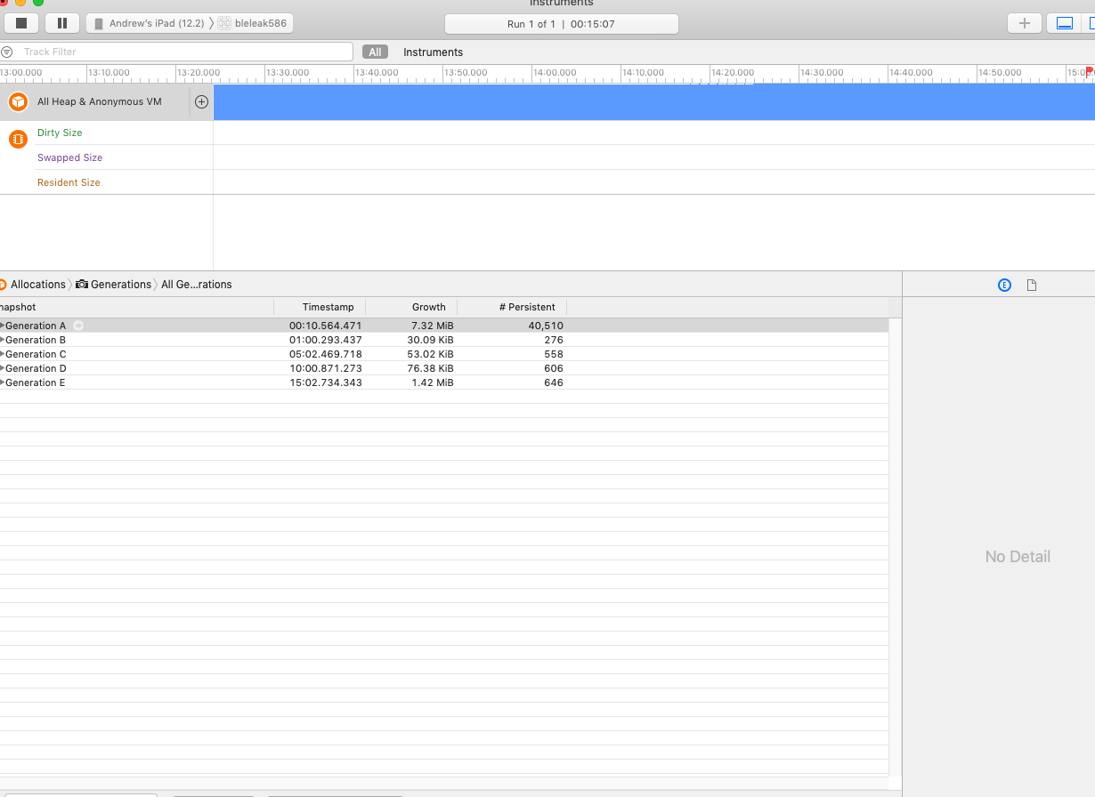Screen dimensions: 1095x797
Task: Expand Generation C snapshot
Action: [4, 354]
